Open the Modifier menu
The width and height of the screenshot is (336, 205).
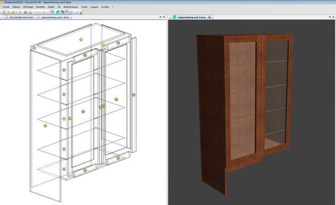pos(41,7)
